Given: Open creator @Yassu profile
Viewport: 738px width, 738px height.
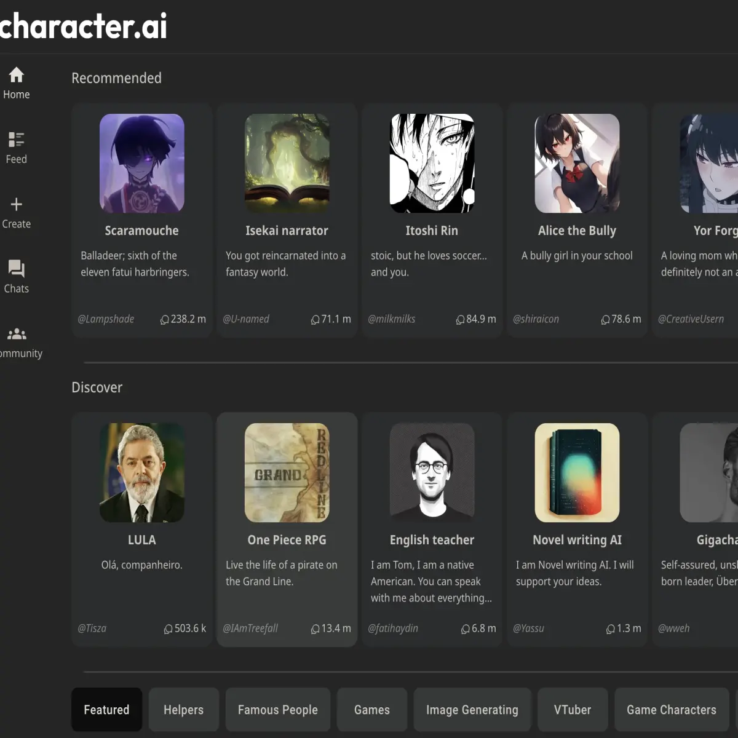Looking at the screenshot, I should coord(529,629).
